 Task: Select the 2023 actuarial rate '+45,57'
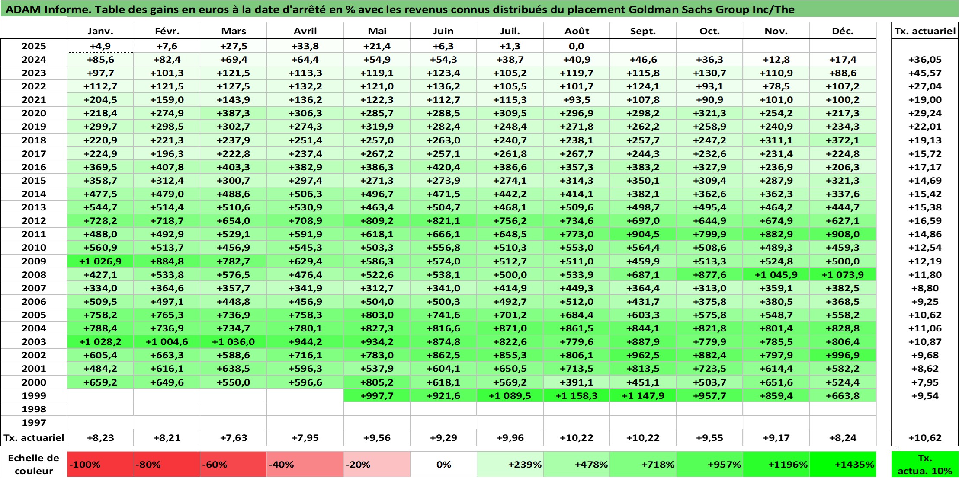[x=925, y=73]
